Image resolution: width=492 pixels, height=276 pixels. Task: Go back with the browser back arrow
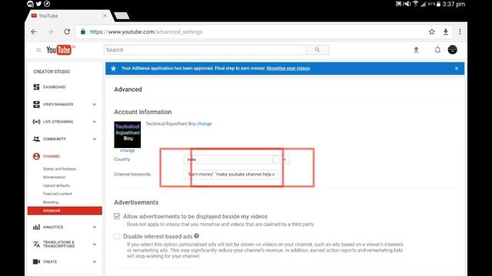[34, 31]
